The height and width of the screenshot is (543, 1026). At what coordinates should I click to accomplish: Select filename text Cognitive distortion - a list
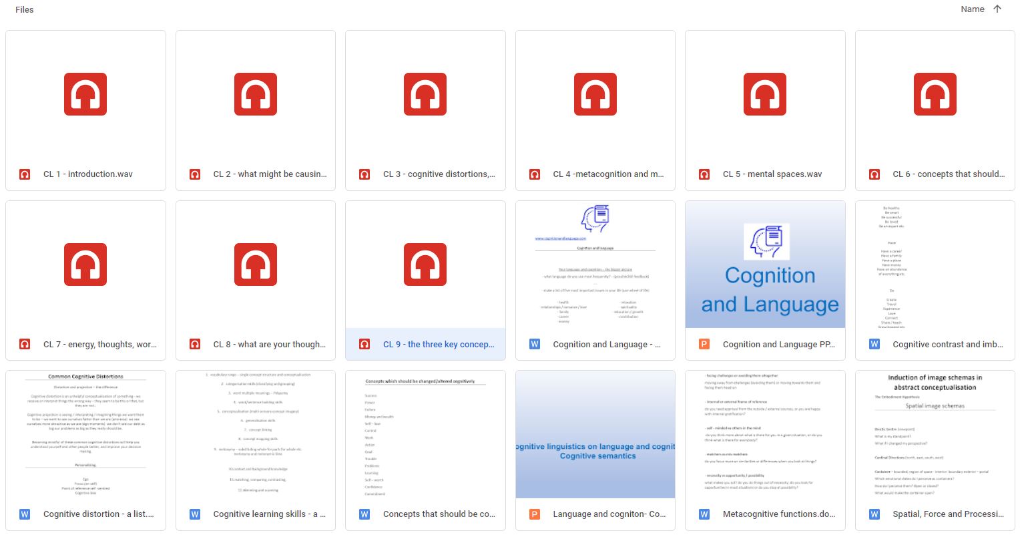click(x=99, y=514)
